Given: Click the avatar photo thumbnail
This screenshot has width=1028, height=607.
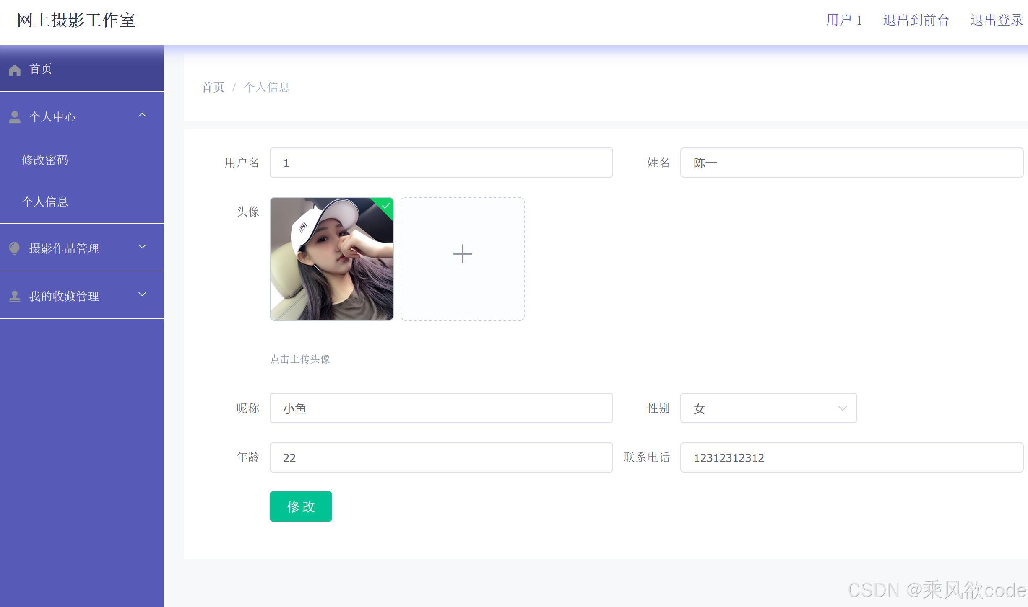Looking at the screenshot, I should tap(331, 258).
